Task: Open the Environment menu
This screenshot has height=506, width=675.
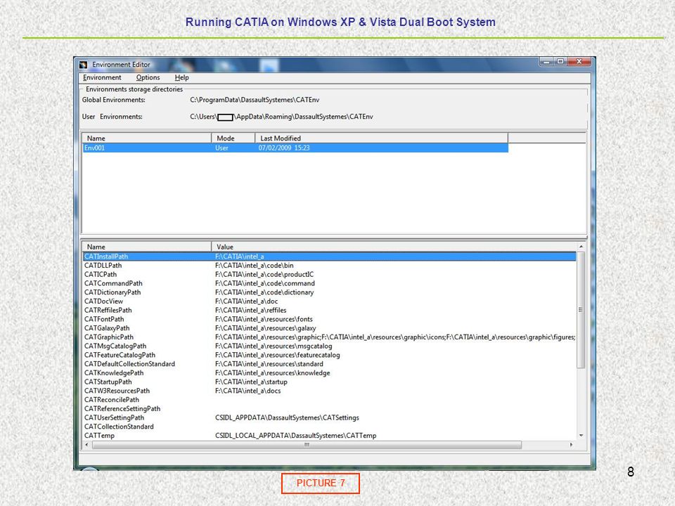Action: [102, 77]
